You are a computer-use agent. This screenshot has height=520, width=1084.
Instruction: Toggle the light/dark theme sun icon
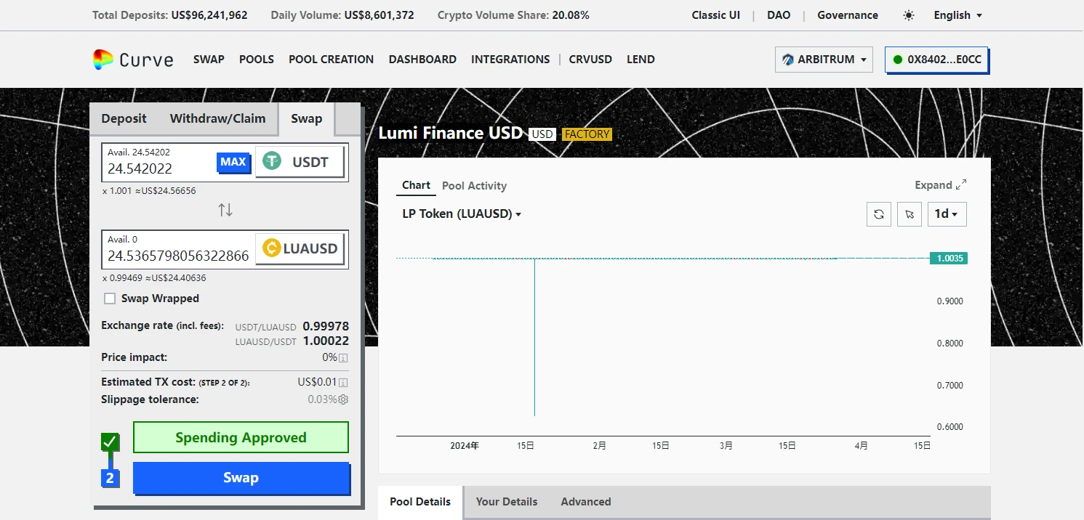pyautogui.click(x=909, y=15)
